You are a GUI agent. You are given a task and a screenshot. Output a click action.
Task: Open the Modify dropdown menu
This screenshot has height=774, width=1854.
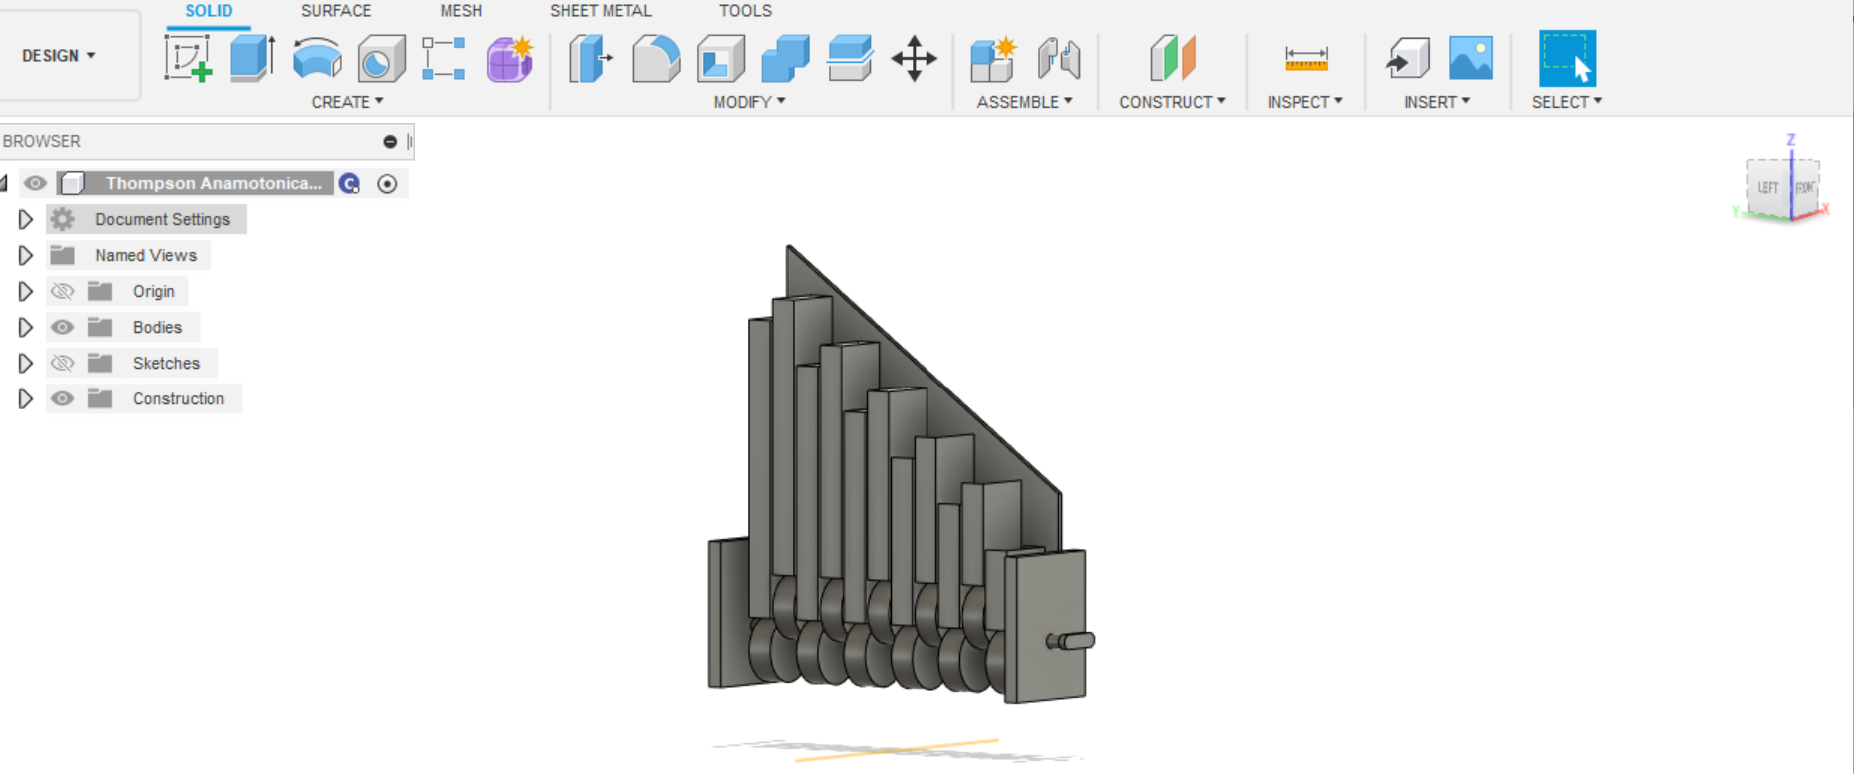click(x=749, y=102)
